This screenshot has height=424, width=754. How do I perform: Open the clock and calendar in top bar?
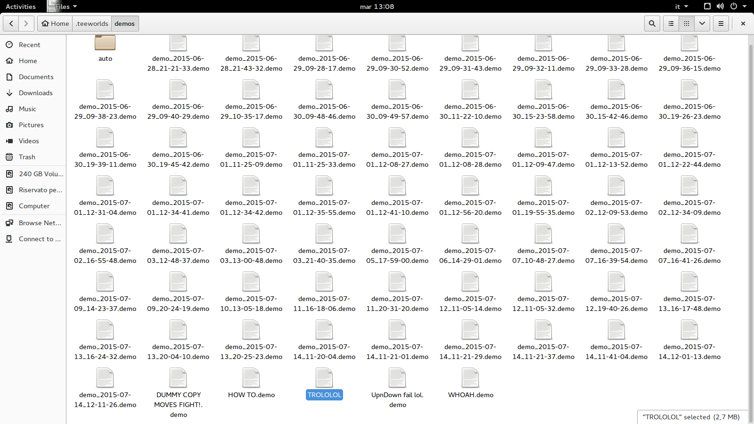pos(377,7)
